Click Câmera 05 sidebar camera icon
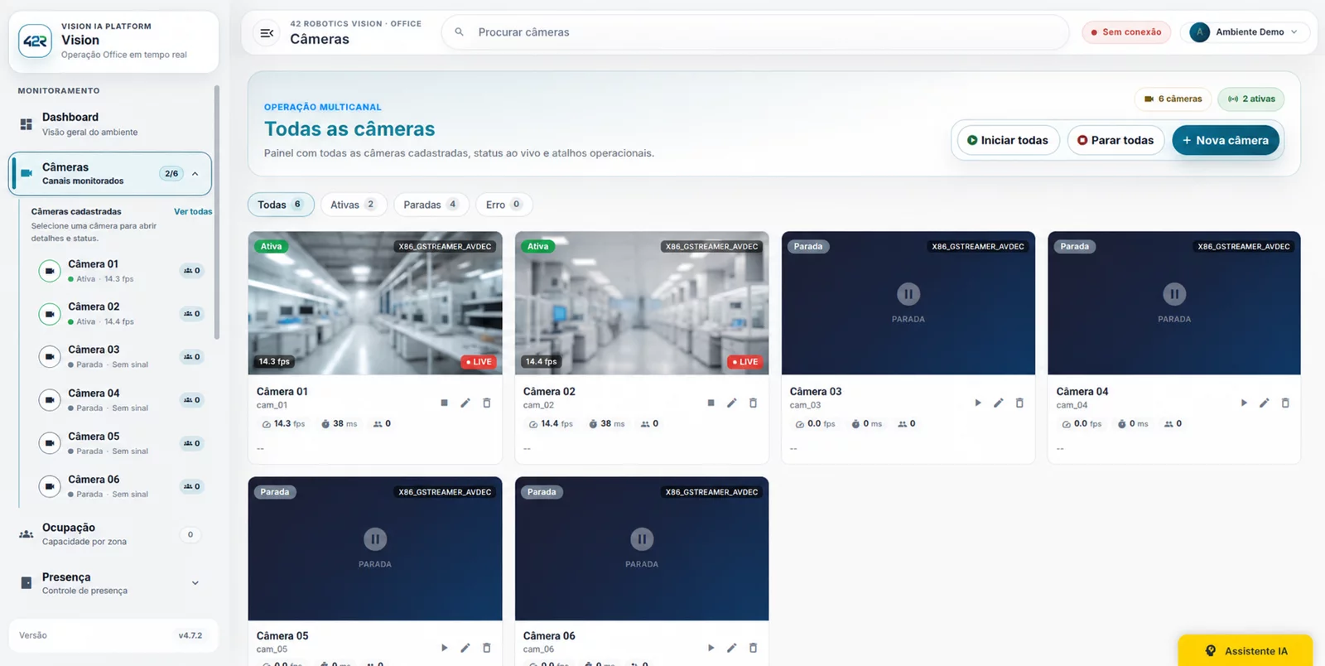This screenshot has width=1325, height=666. tap(50, 443)
